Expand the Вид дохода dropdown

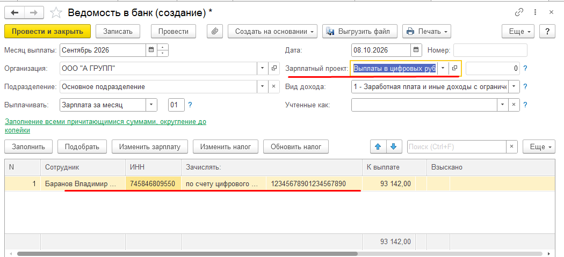(x=514, y=86)
